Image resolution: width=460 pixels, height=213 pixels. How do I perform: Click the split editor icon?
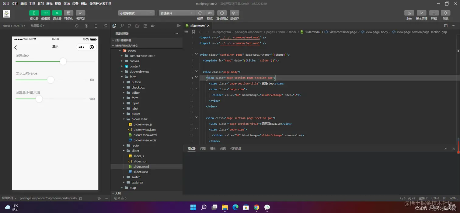(x=446, y=26)
